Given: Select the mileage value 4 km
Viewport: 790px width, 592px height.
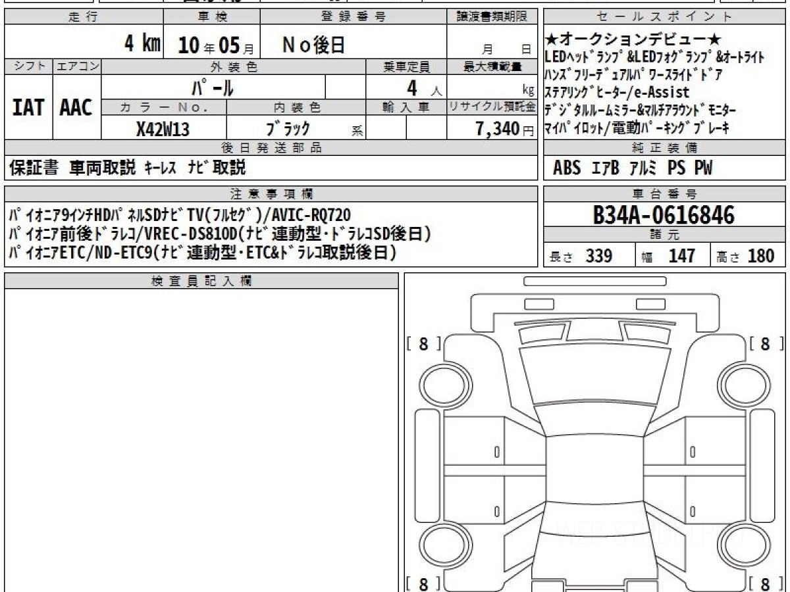Looking at the screenshot, I should tap(143, 44).
